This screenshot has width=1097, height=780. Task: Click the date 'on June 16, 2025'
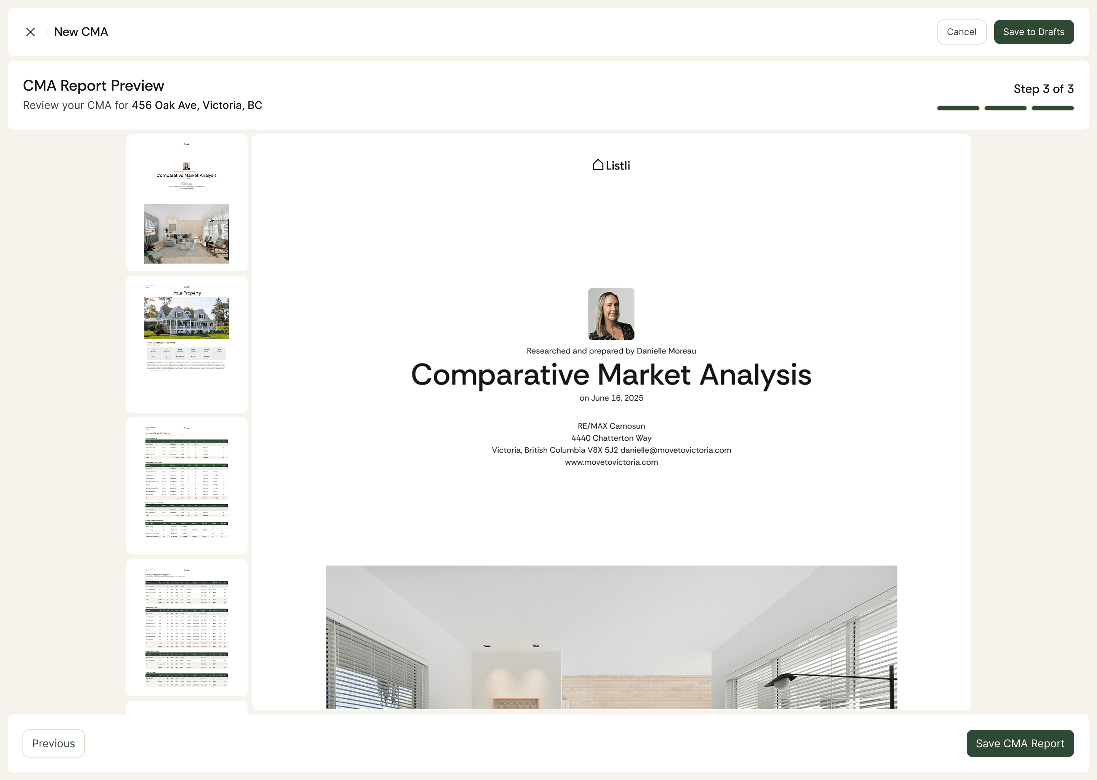point(611,398)
